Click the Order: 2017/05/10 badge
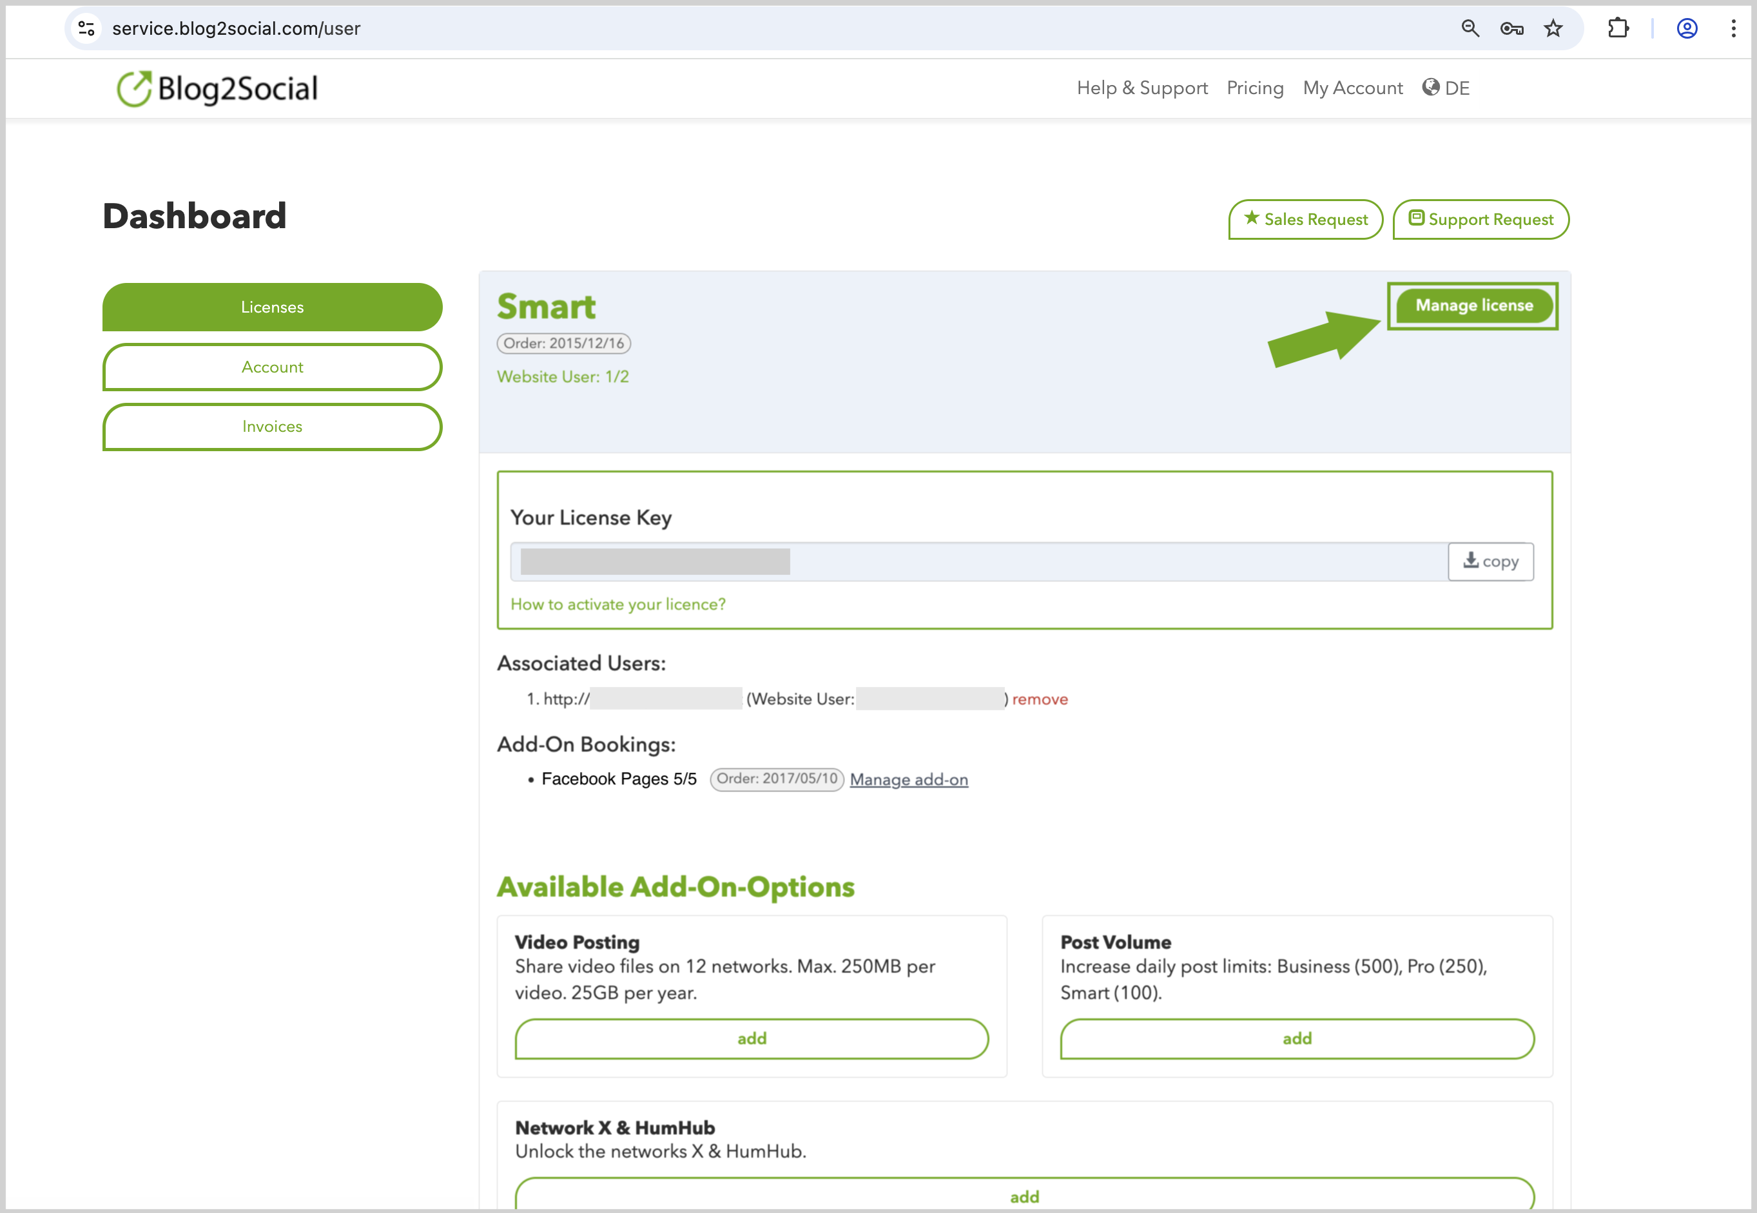This screenshot has width=1757, height=1213. [x=777, y=779]
